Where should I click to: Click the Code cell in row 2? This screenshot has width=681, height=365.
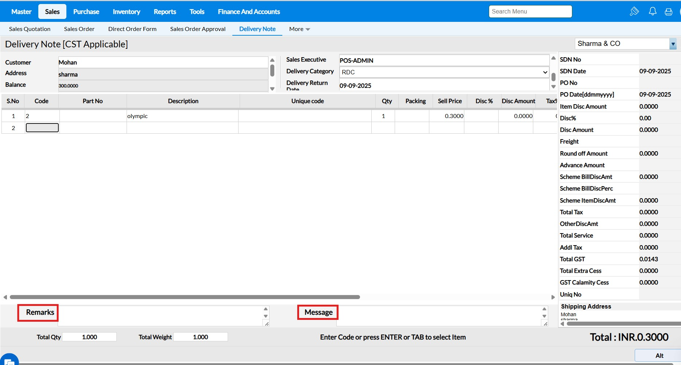pos(42,128)
